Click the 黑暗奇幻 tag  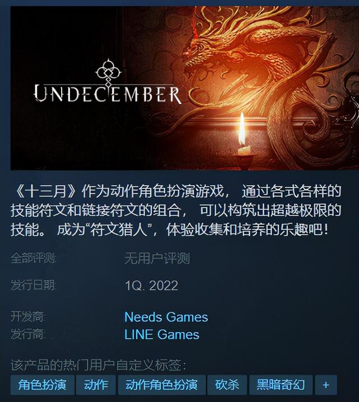click(280, 385)
